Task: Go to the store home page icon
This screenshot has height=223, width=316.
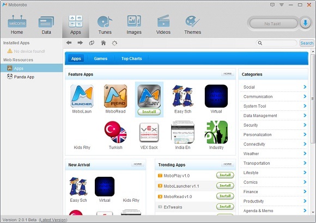Action: [104, 42]
